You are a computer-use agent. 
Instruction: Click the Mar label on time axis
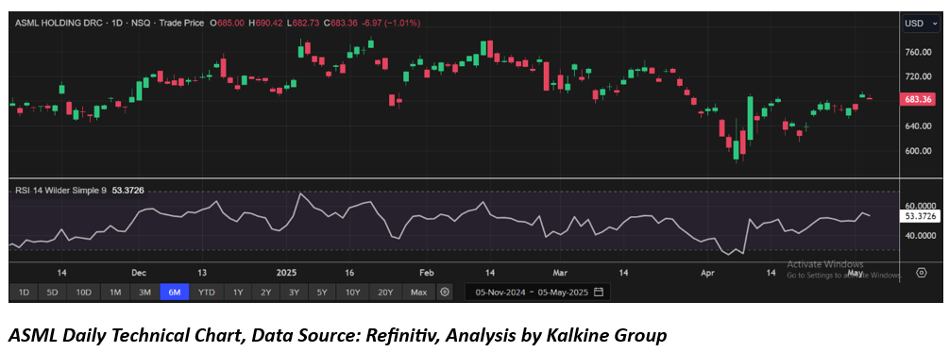point(561,272)
